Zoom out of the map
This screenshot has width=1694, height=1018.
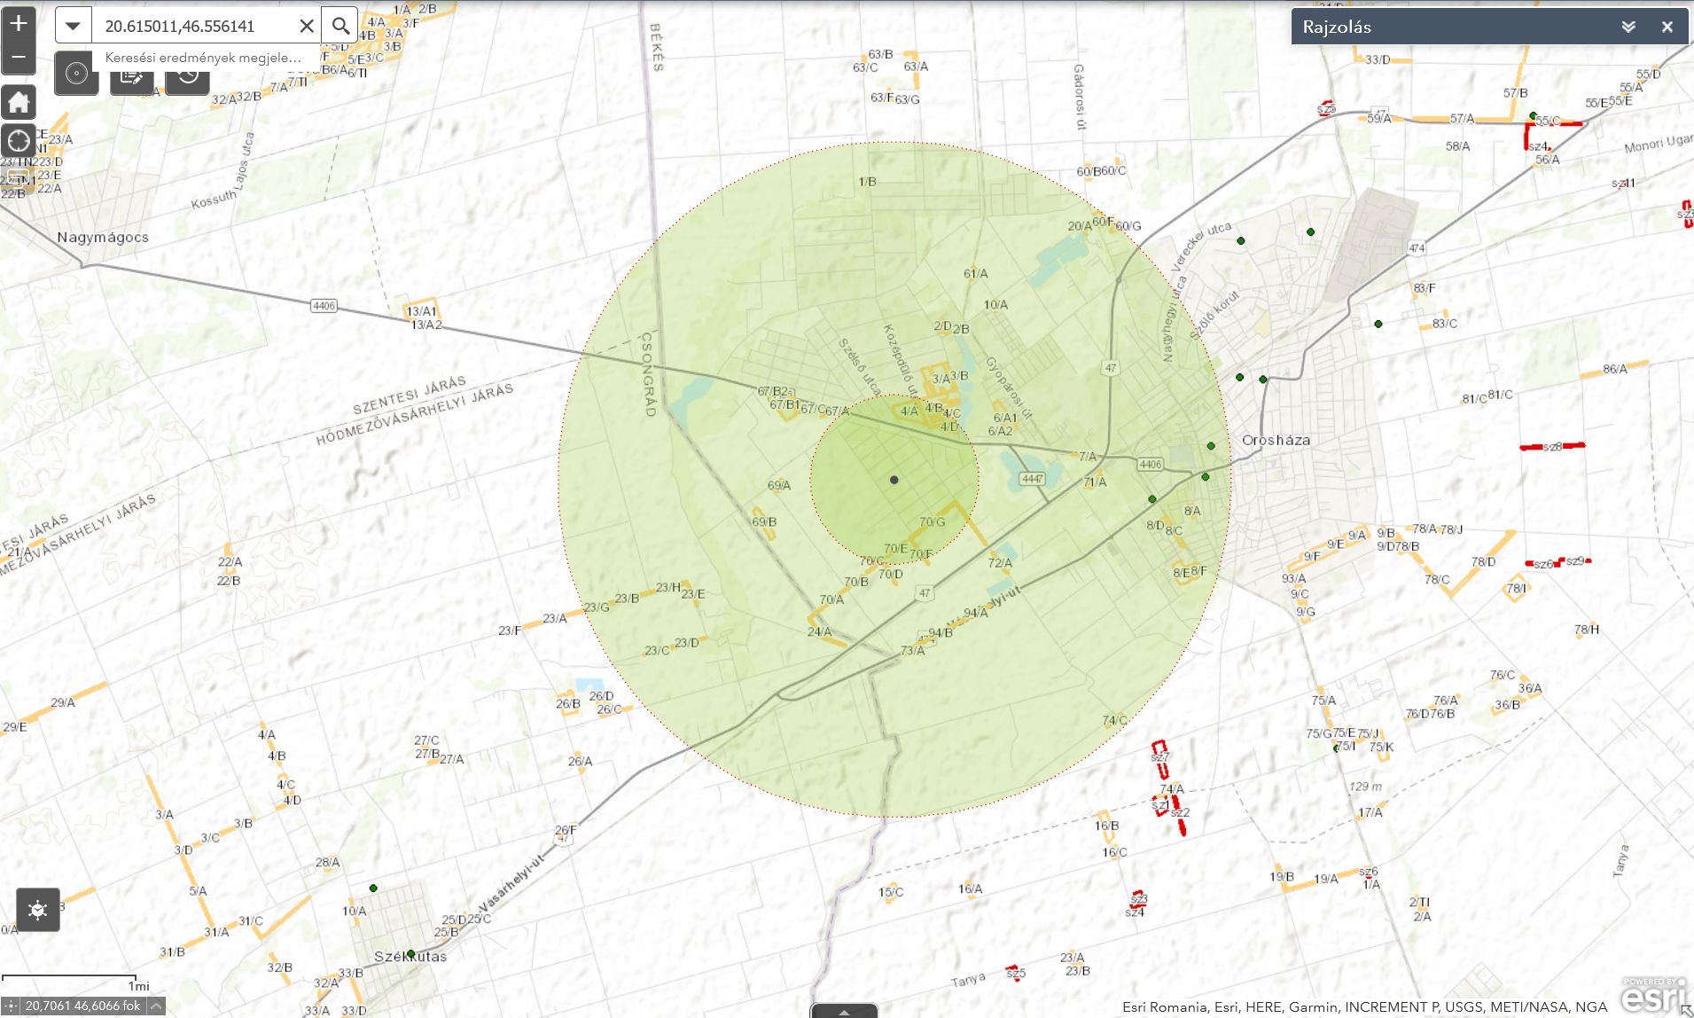point(19,58)
